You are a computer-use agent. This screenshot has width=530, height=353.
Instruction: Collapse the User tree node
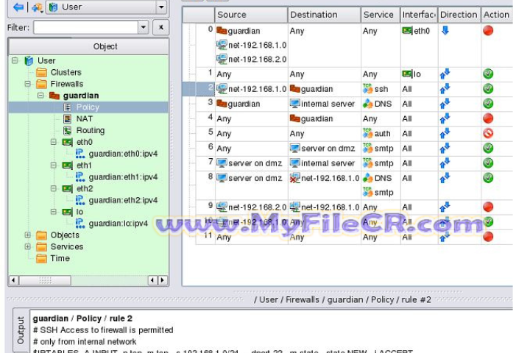(x=15, y=60)
